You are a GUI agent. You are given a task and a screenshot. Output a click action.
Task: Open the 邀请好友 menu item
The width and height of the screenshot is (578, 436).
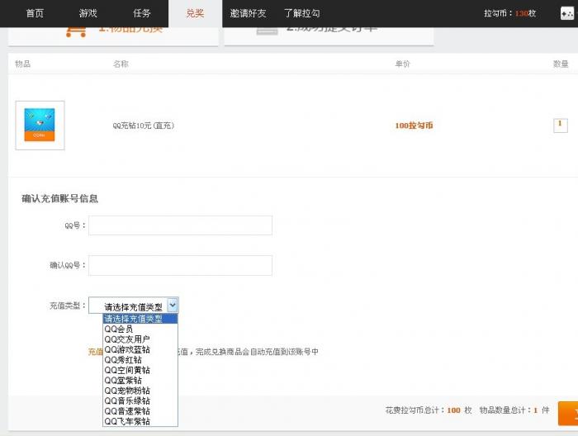(x=248, y=14)
